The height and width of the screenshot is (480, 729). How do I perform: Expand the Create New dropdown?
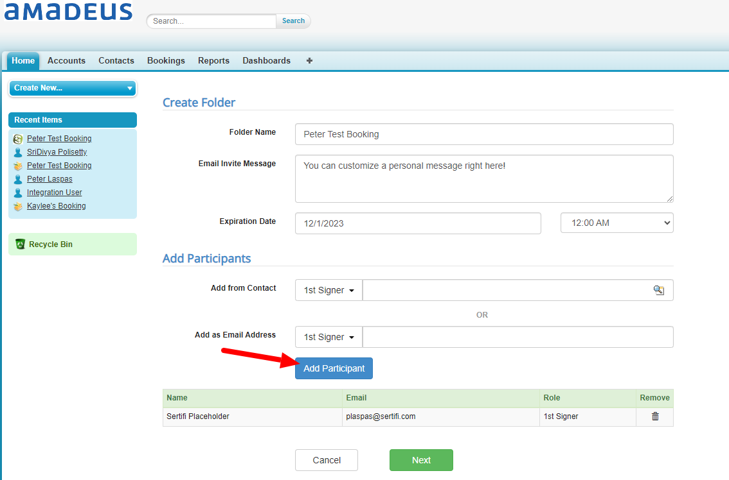pyautogui.click(x=73, y=88)
